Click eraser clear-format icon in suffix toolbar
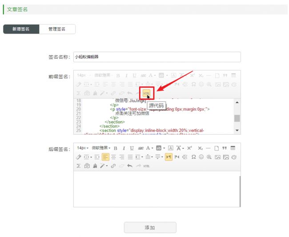 pos(78,157)
